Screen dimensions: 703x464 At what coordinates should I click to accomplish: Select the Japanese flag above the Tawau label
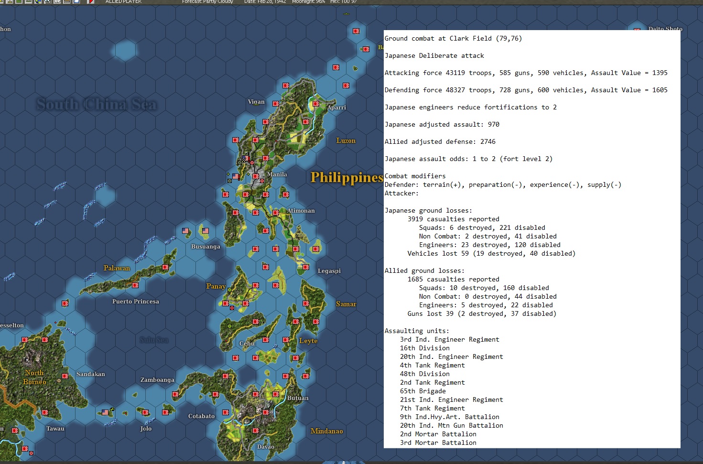coord(45,412)
